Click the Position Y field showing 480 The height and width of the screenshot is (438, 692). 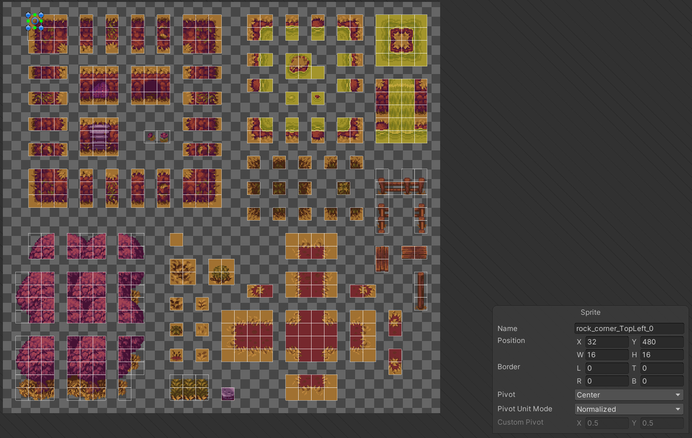pos(662,342)
